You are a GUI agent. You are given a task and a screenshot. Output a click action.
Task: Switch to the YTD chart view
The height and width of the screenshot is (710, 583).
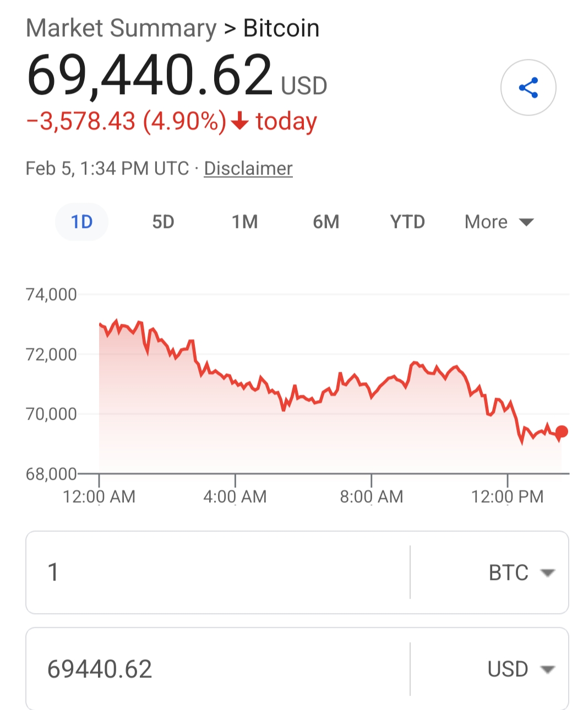[x=407, y=222]
